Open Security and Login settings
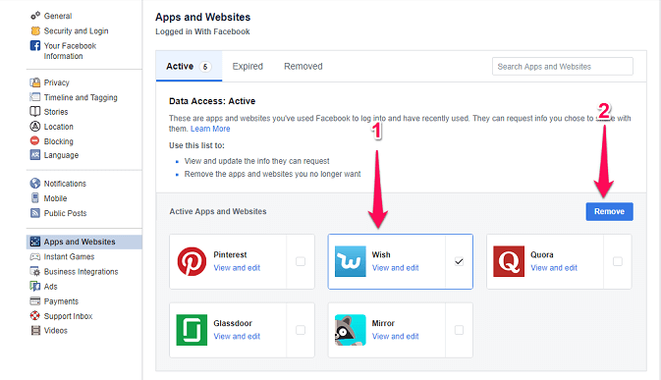661x380 pixels. pos(76,30)
